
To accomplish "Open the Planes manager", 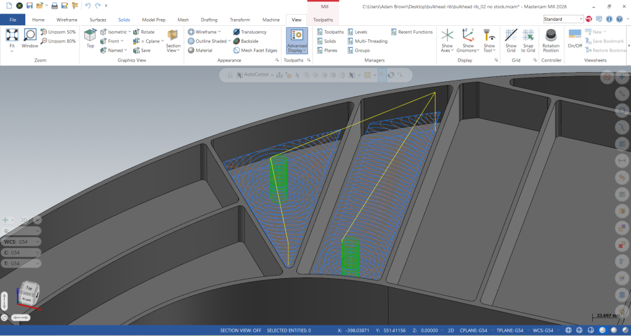I will click(327, 50).
